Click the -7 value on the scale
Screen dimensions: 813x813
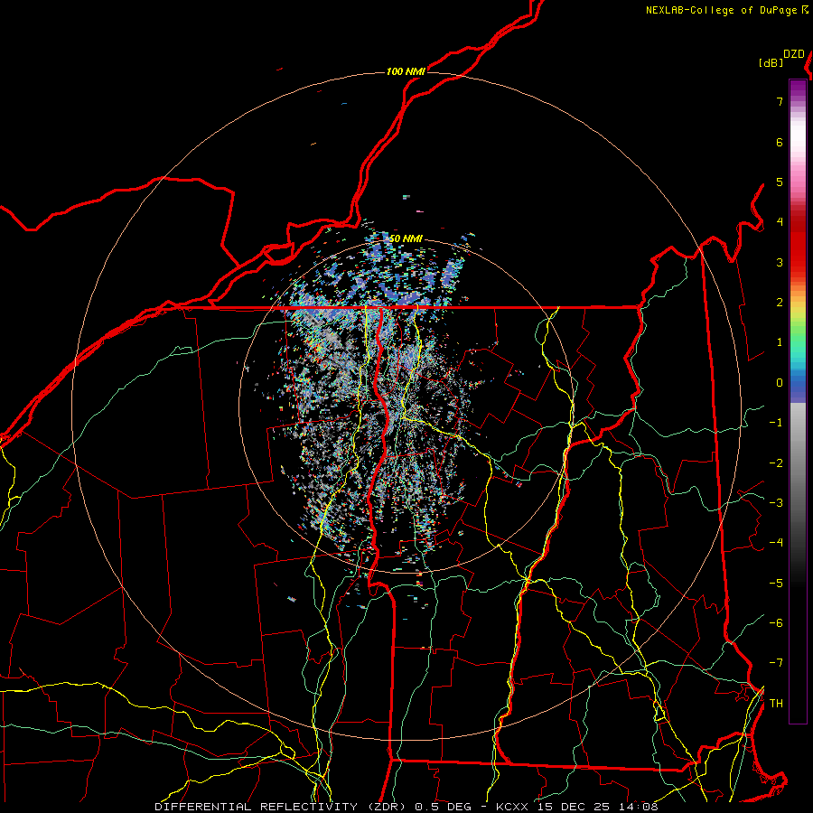pos(776,663)
